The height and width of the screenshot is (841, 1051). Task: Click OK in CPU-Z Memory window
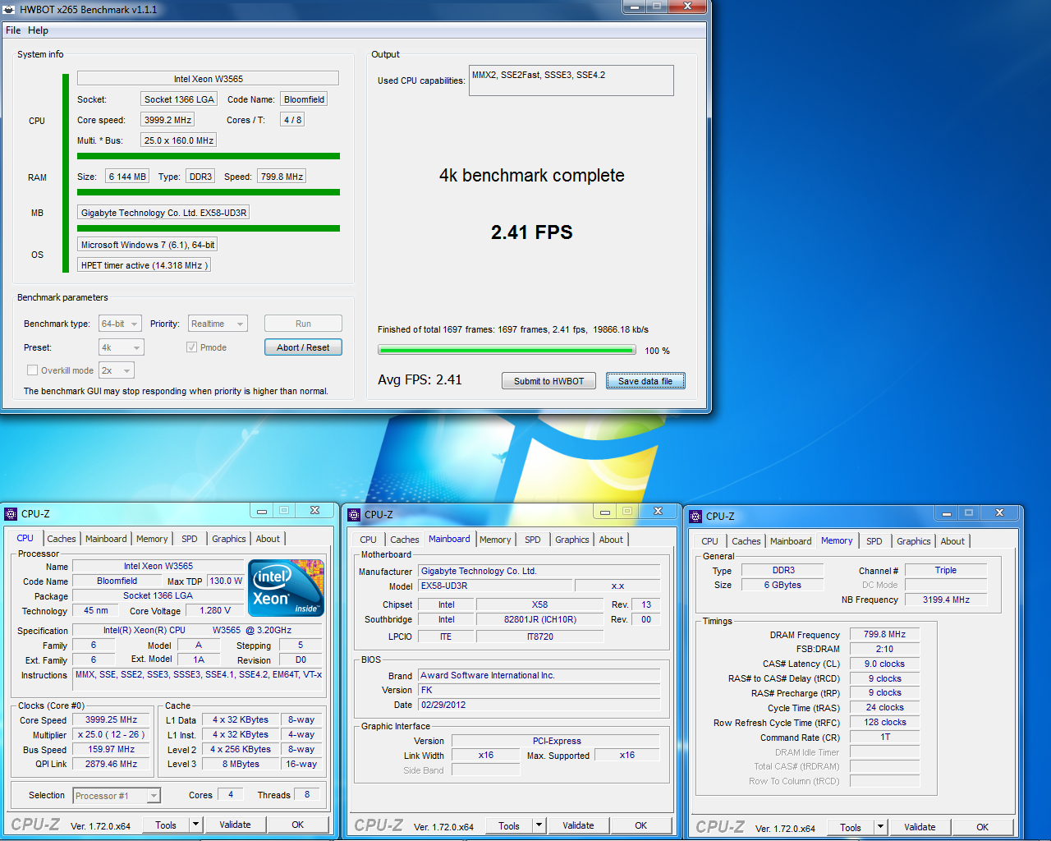[982, 827]
